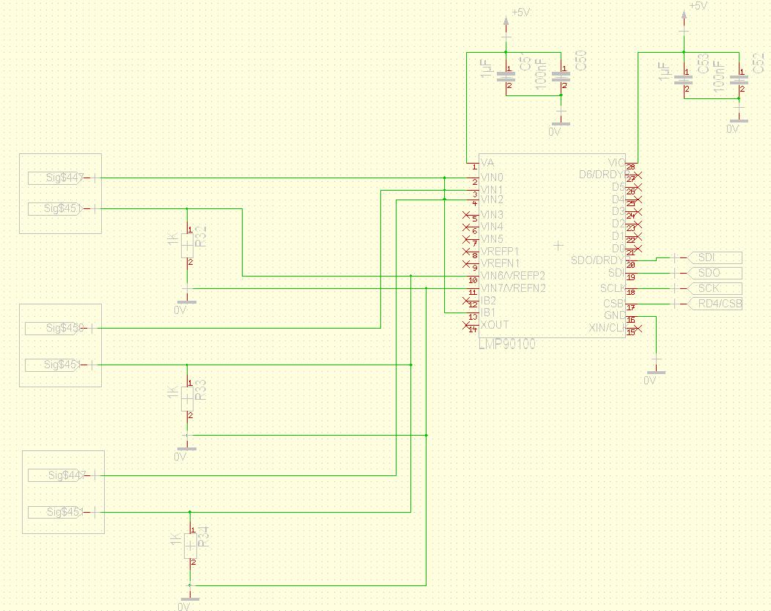This screenshot has height=611, width=771.
Task: Click the RD4/CSB net label
Action: pyautogui.click(x=716, y=304)
